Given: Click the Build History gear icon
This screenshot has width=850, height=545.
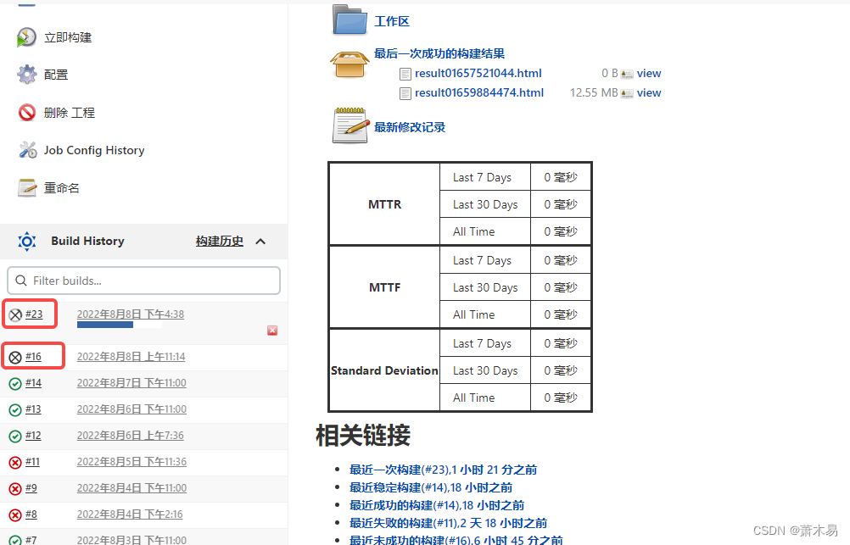Looking at the screenshot, I should coord(26,242).
